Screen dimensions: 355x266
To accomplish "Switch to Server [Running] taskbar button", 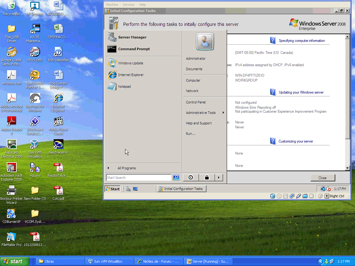I will tap(208, 261).
